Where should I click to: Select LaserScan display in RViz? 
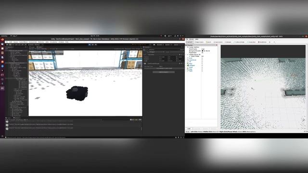192,60
